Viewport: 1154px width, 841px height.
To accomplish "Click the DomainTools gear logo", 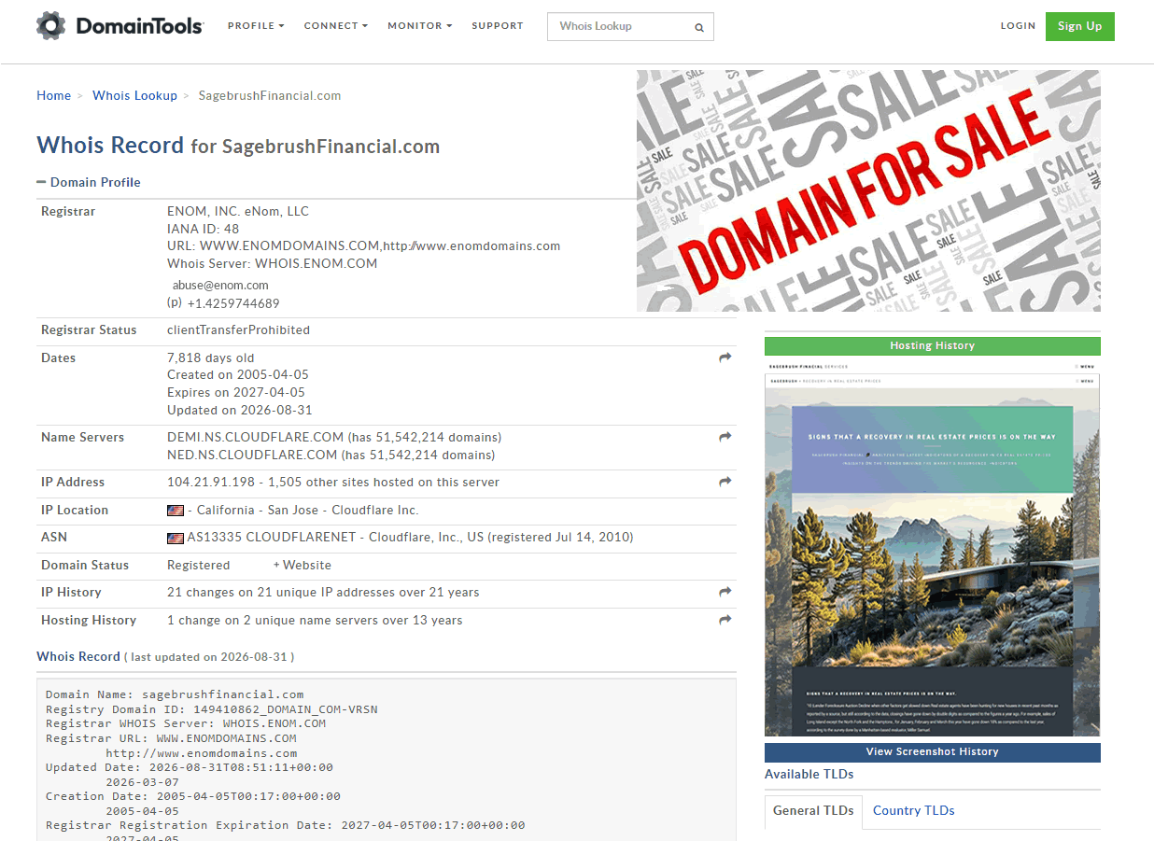I will [50, 26].
